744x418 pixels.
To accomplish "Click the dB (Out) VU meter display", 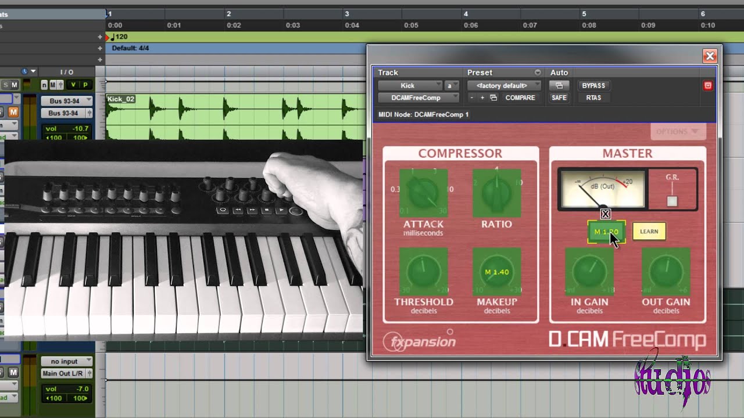I will [x=602, y=190].
